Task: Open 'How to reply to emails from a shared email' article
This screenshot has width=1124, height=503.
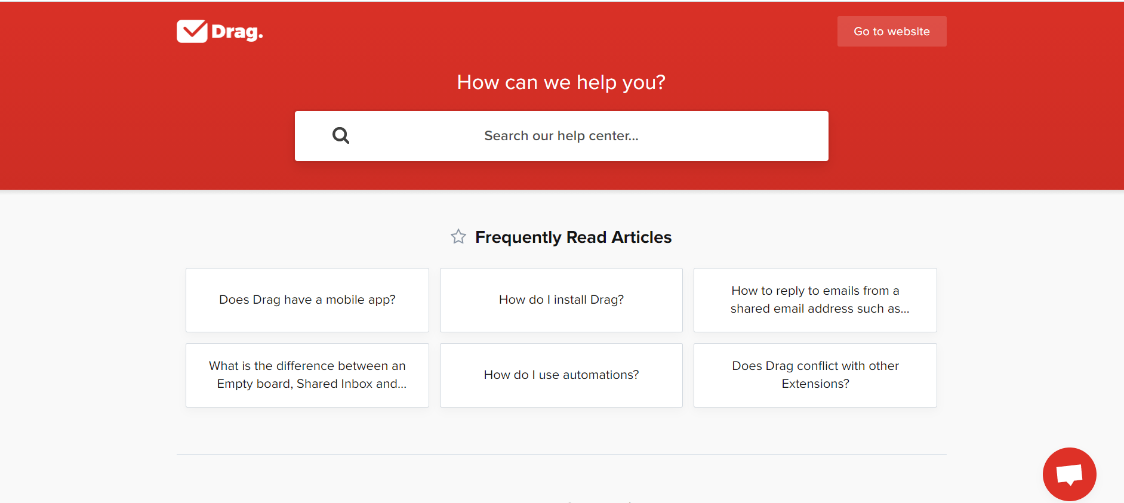Action: 815,300
